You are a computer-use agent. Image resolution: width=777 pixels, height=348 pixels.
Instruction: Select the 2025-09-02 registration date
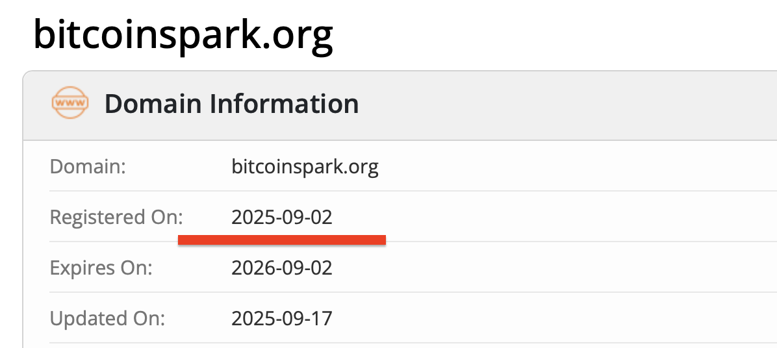pos(282,217)
